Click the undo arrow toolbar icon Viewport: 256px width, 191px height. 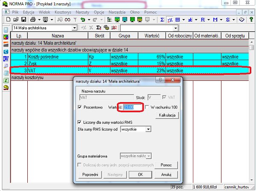click(82, 20)
